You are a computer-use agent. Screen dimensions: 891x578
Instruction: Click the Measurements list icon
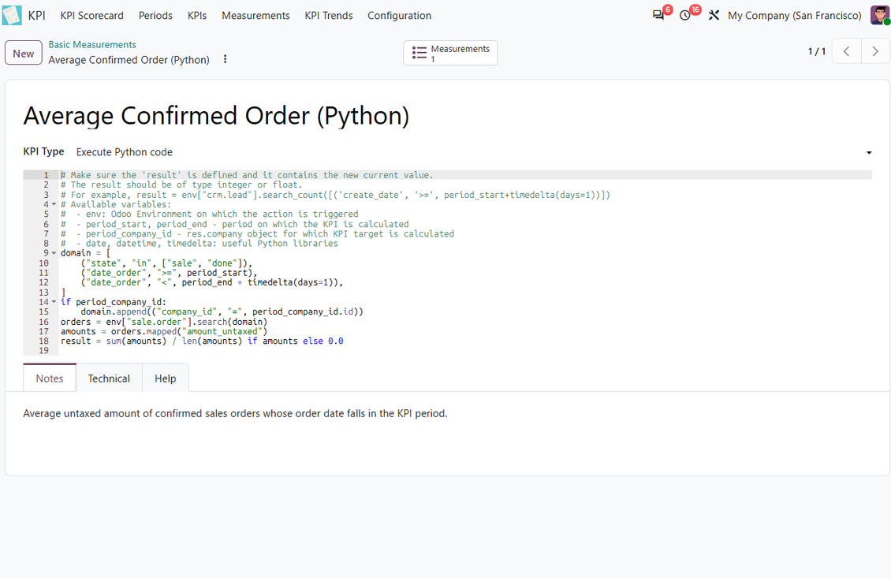click(x=419, y=53)
